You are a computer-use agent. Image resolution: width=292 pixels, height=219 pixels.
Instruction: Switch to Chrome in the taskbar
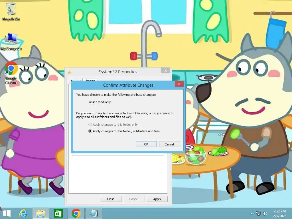76,213
